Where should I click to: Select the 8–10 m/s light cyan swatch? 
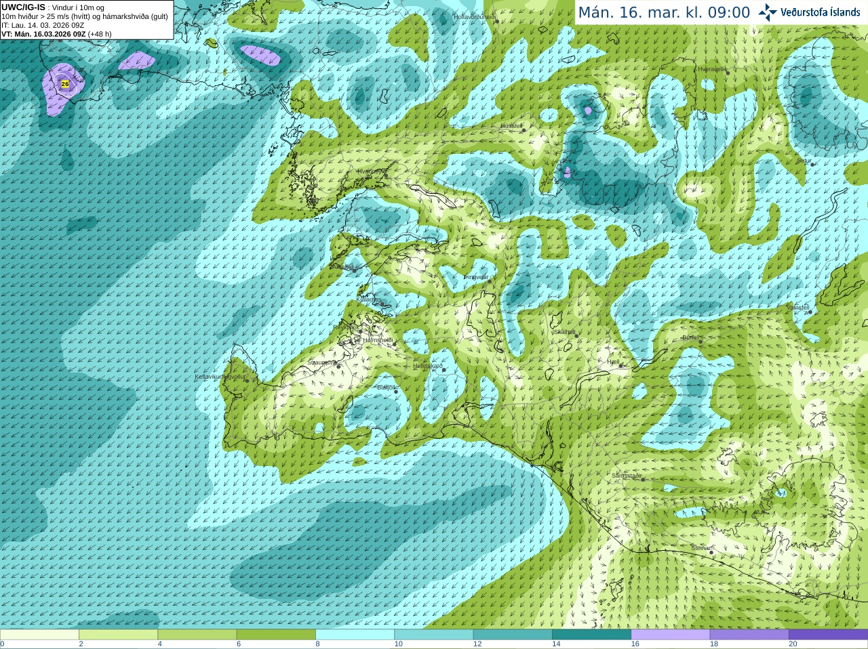pyautogui.click(x=355, y=635)
